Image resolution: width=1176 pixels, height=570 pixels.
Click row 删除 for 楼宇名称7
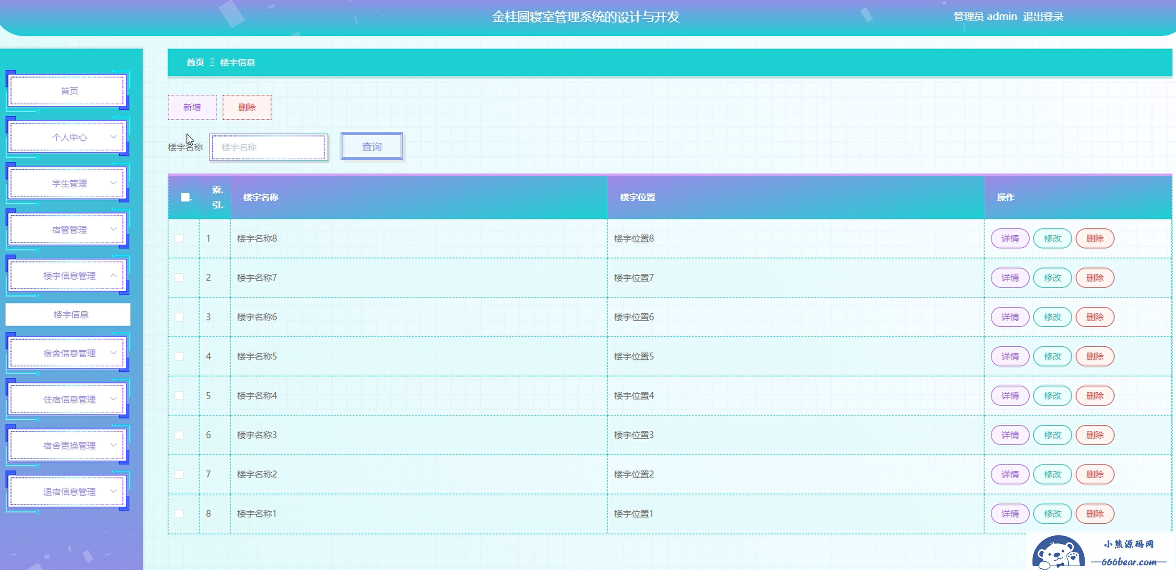(x=1095, y=277)
